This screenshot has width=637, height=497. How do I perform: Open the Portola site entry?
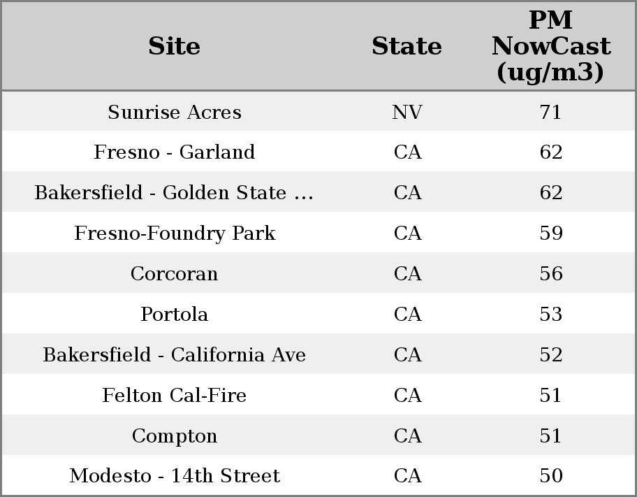[175, 315]
